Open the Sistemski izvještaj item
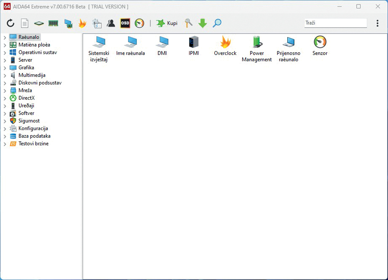The image size is (388, 280). [x=99, y=49]
